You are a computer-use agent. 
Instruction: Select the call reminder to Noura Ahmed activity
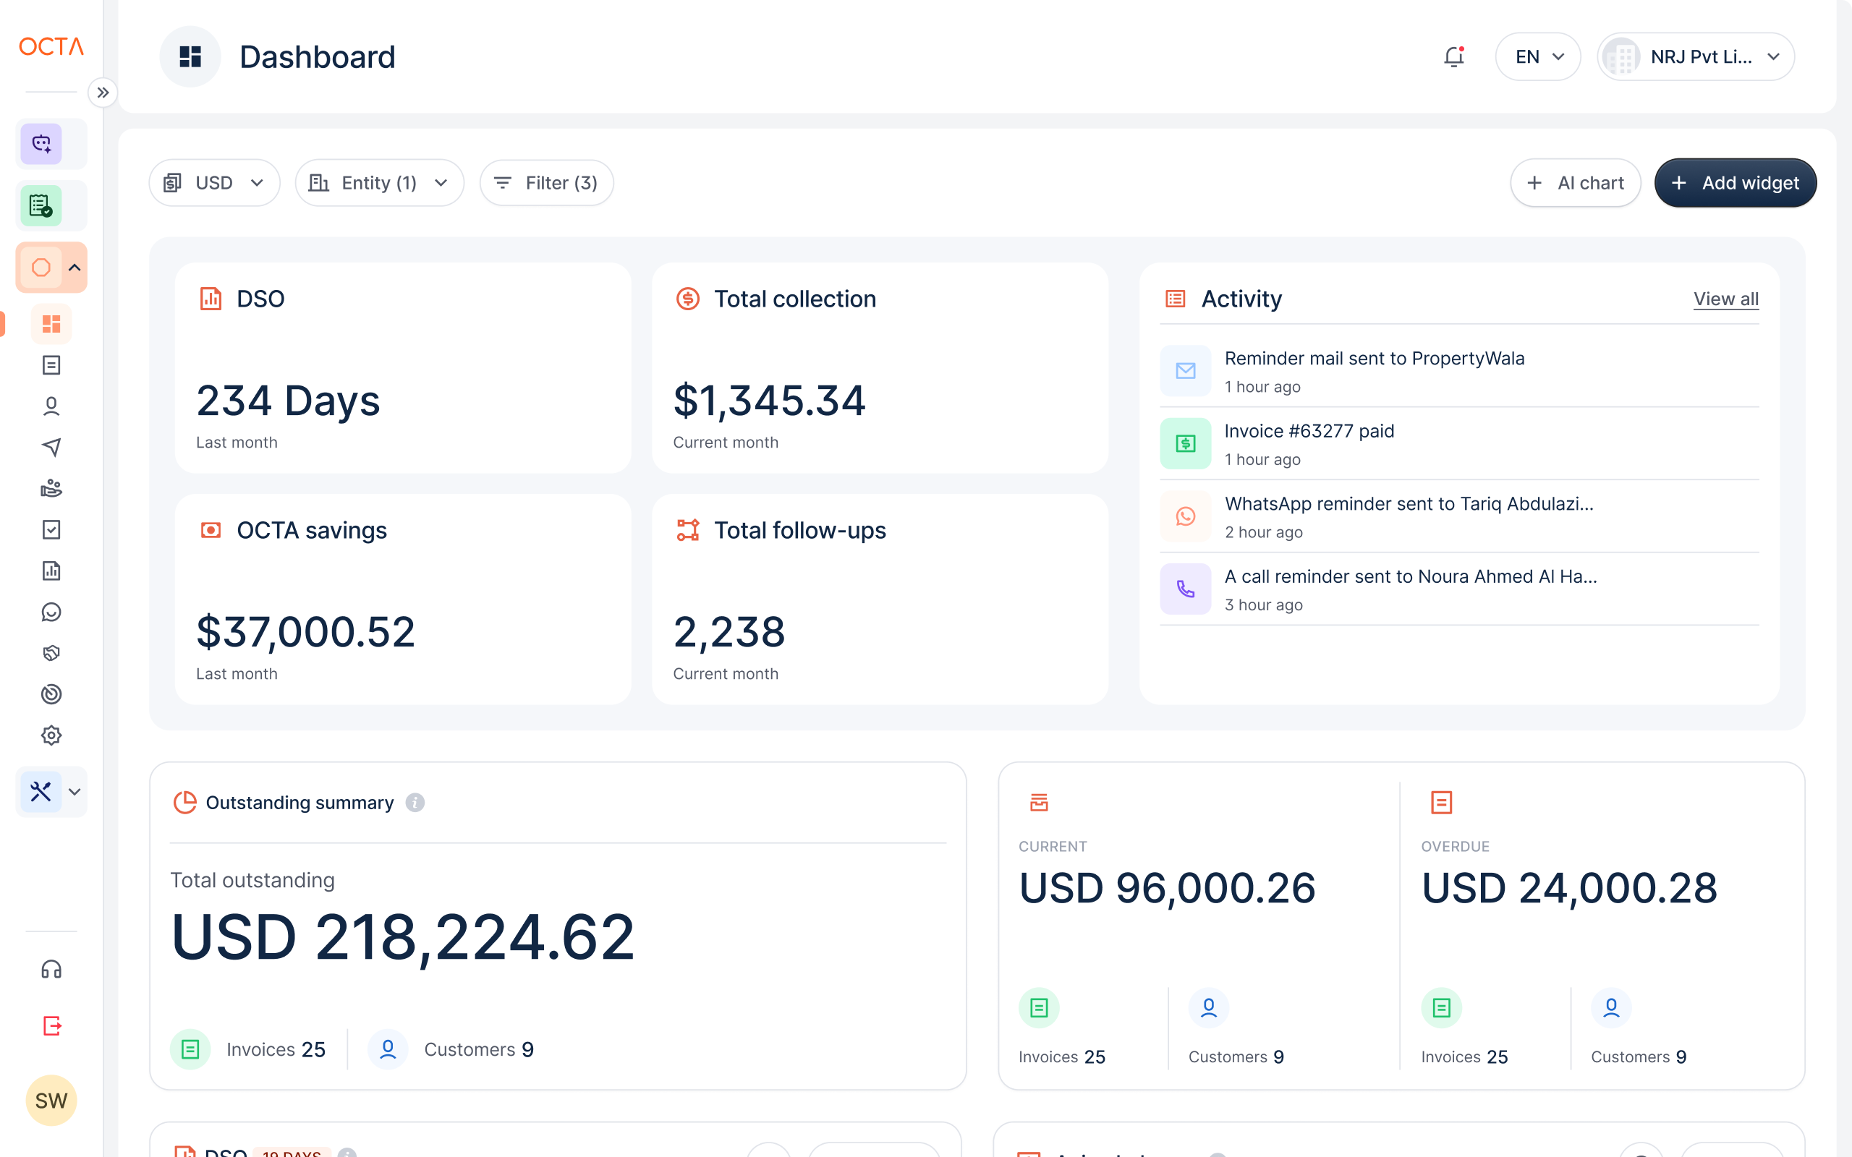click(1459, 589)
